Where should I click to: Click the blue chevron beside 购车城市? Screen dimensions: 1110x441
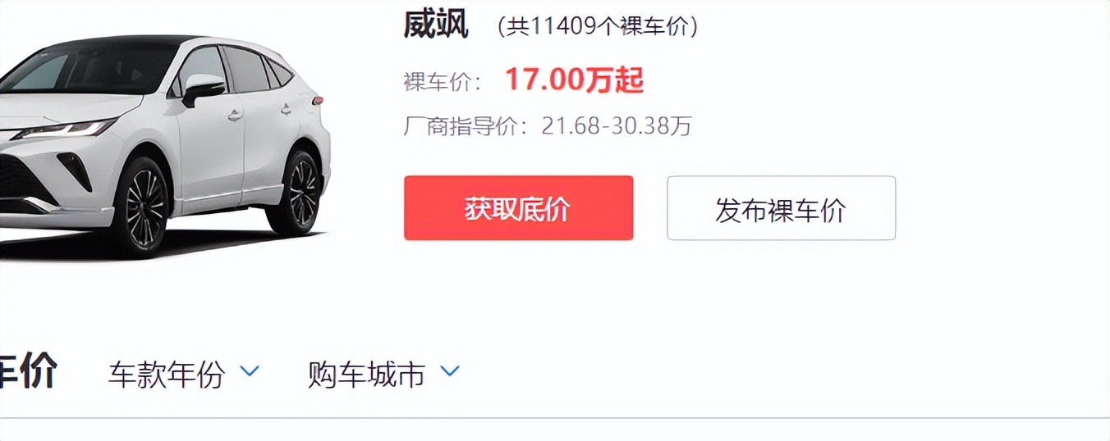click(450, 372)
